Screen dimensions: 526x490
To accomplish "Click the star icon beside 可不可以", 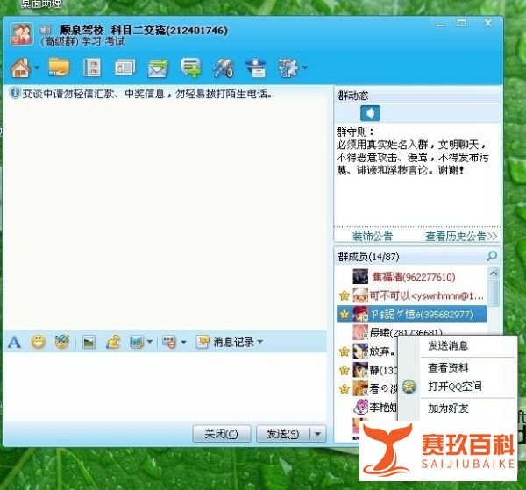I will [x=345, y=295].
